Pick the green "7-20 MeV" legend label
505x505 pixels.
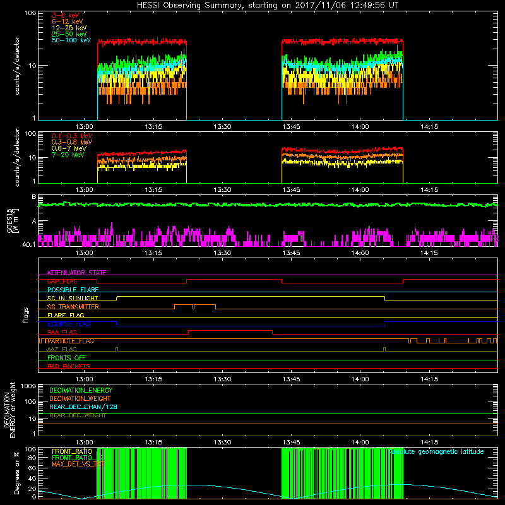point(68,155)
